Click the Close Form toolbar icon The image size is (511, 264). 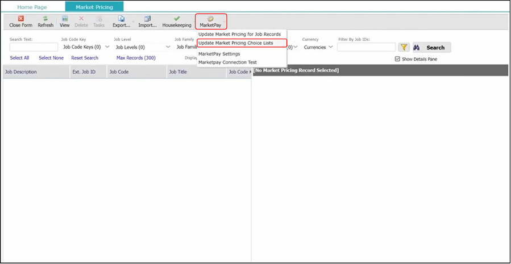(x=20, y=22)
